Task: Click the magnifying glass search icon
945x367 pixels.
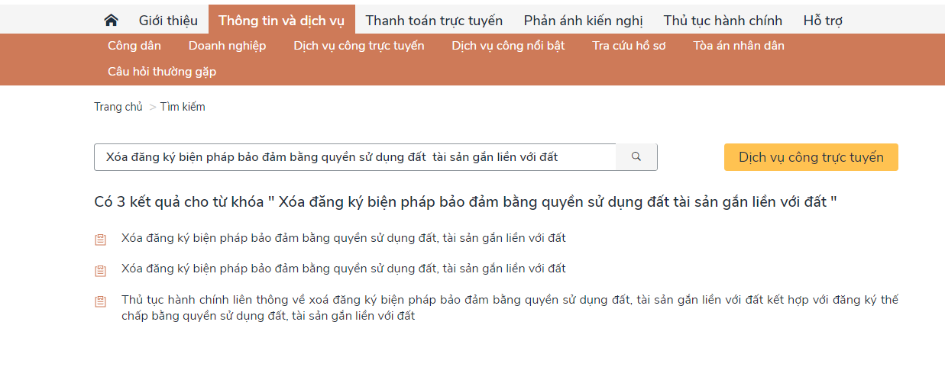Action: tap(636, 157)
